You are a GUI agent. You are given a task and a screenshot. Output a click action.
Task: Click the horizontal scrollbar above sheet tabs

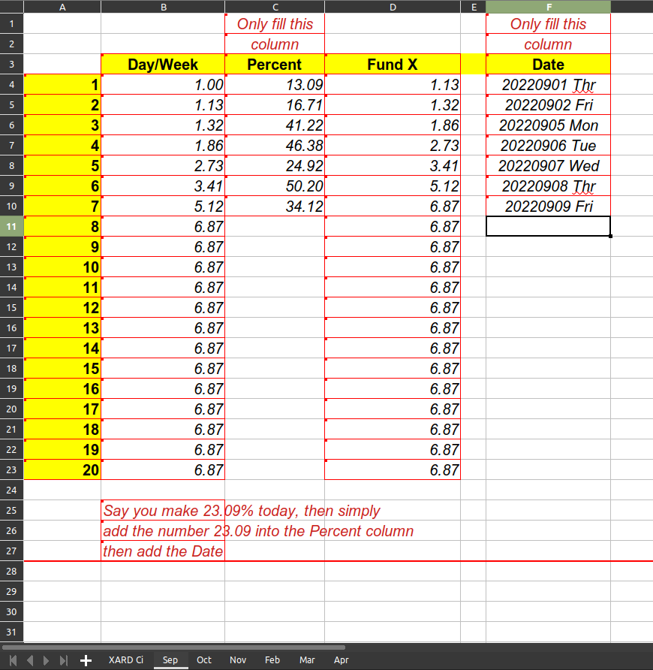coord(173,647)
